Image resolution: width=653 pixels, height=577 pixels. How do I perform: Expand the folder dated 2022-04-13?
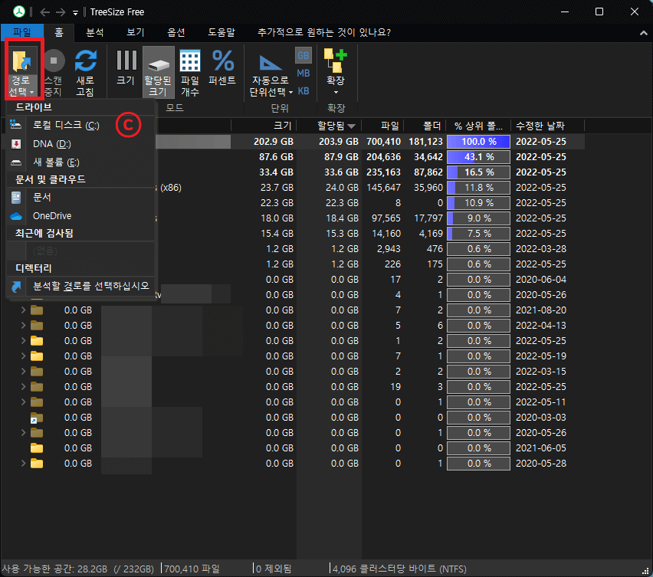tap(23, 326)
